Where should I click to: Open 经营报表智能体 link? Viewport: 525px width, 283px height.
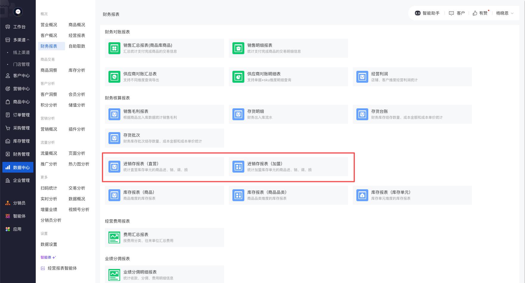(62, 268)
